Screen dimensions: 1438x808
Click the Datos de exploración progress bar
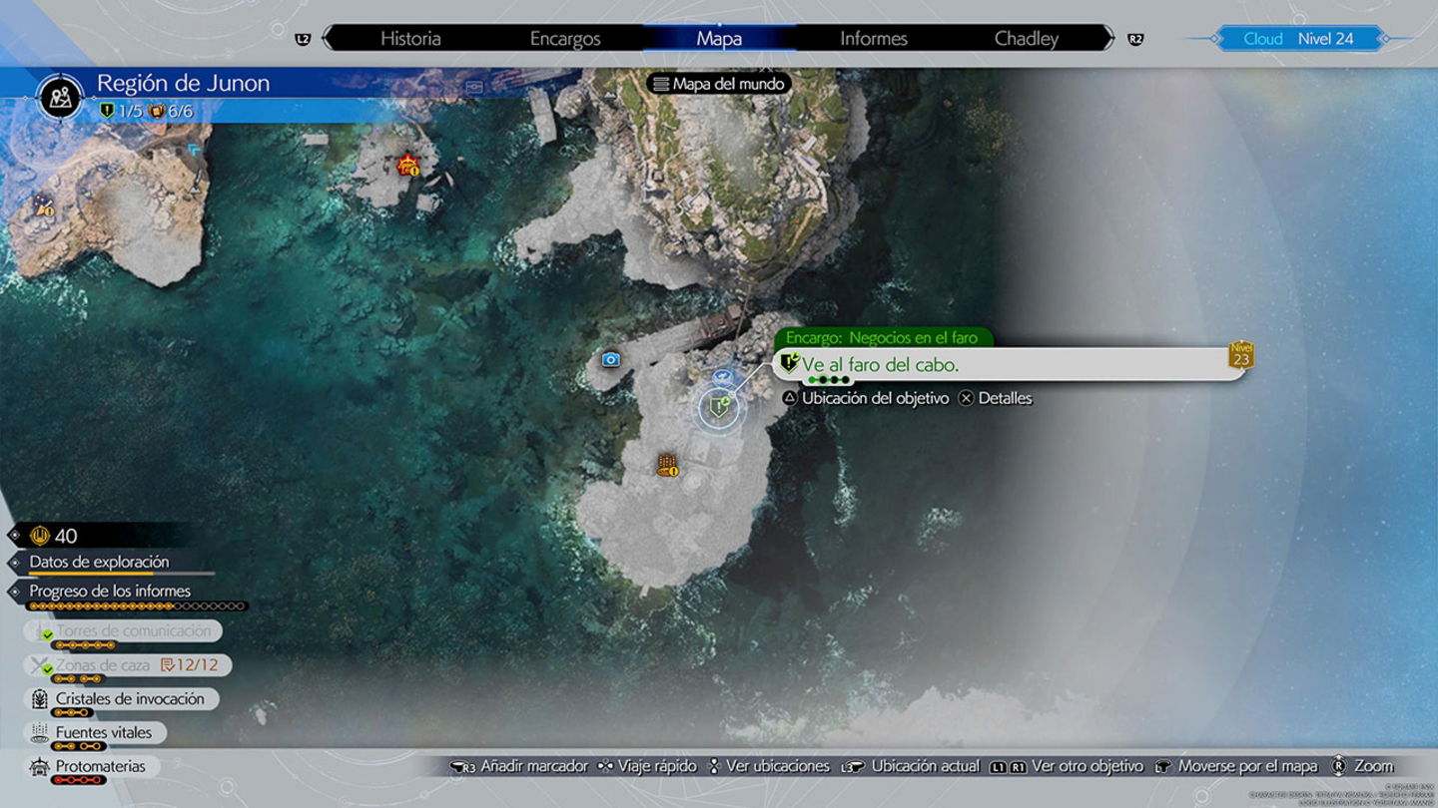click(122, 575)
